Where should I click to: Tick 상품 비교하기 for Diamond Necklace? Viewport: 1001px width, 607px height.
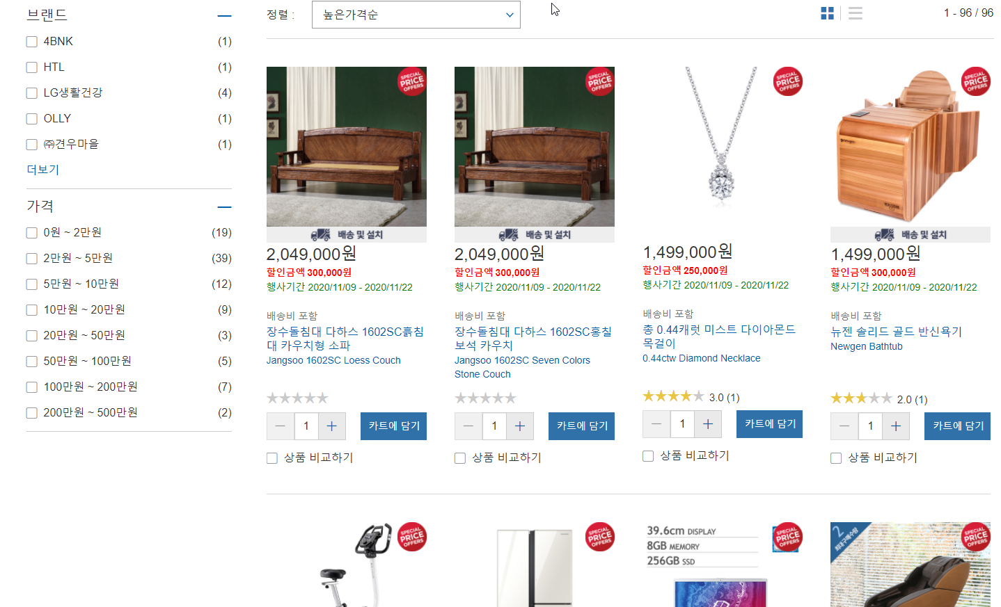(x=648, y=456)
